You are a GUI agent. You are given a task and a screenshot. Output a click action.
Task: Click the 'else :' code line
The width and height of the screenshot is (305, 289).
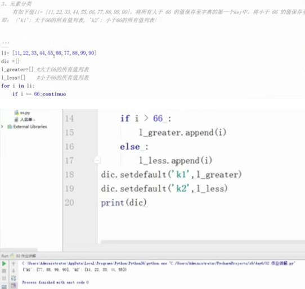coord(134,147)
